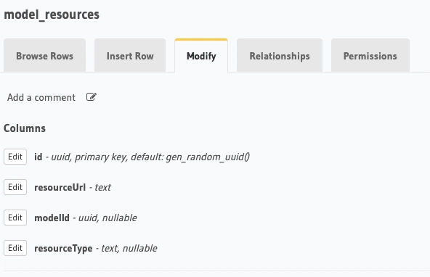Click Edit button for id column
Viewport: 430px width, 277px height.
[x=15, y=157]
